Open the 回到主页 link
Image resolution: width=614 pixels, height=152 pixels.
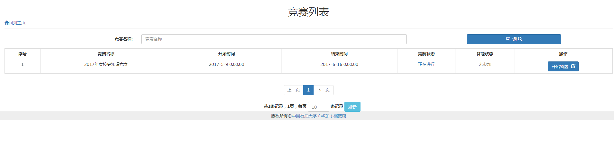[x=17, y=23]
